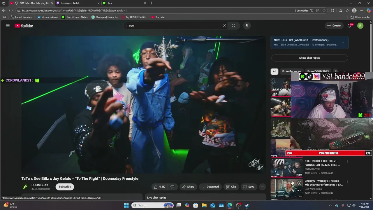Add Chuckyy video to queue
373x210 pixels.
click(299, 190)
